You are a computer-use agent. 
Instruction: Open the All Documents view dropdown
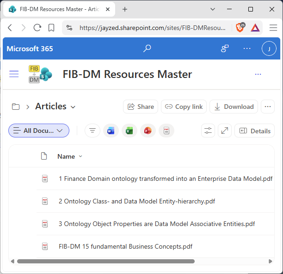(x=39, y=131)
